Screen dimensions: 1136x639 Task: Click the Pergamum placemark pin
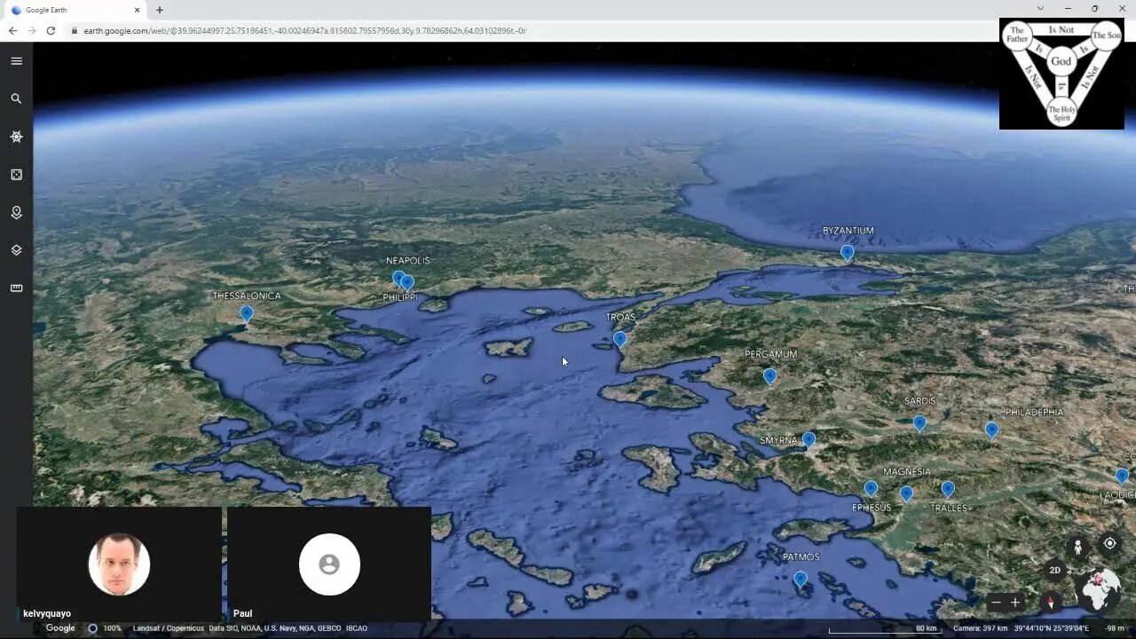coord(769,376)
